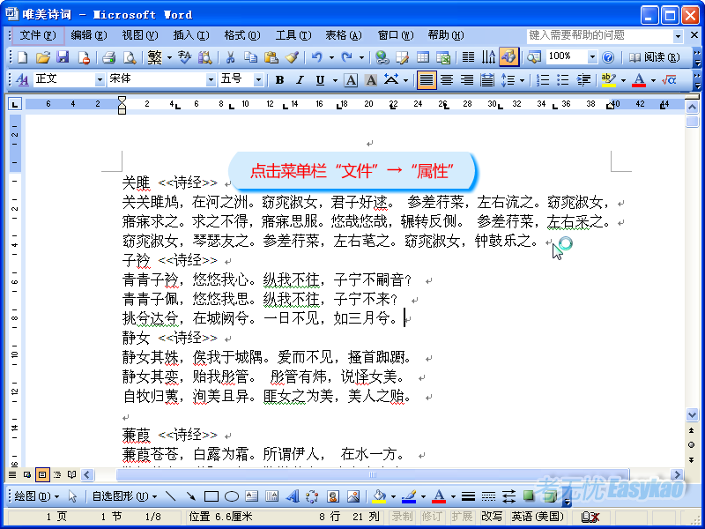This screenshot has width=705, height=529.
Task: Create a new blank document
Action: (x=23, y=57)
